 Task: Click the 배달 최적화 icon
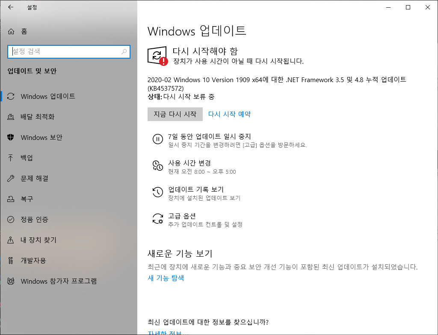[11, 117]
